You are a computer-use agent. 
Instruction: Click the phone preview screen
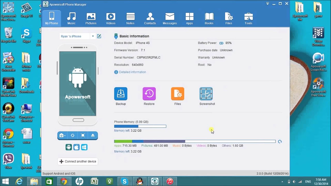78,84
